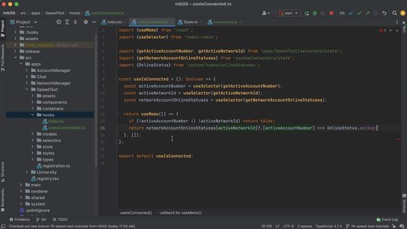407x229 pixels.
Task: Hide the Project tool window
Action: click(94, 22)
